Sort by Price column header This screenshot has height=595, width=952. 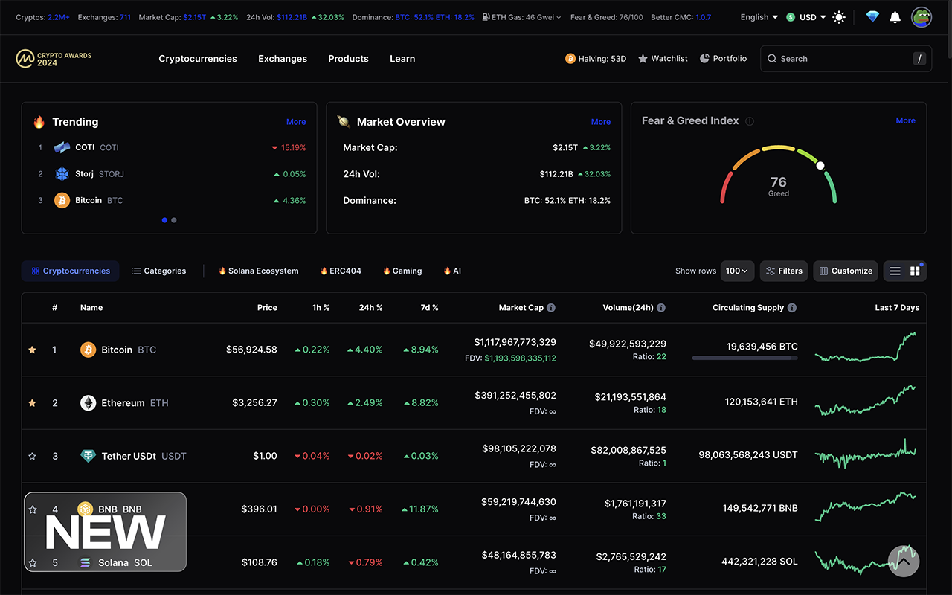267,308
